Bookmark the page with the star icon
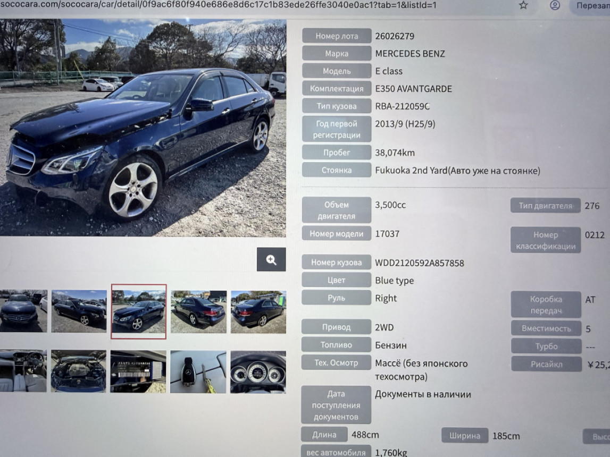The height and width of the screenshot is (457, 610). [523, 5]
